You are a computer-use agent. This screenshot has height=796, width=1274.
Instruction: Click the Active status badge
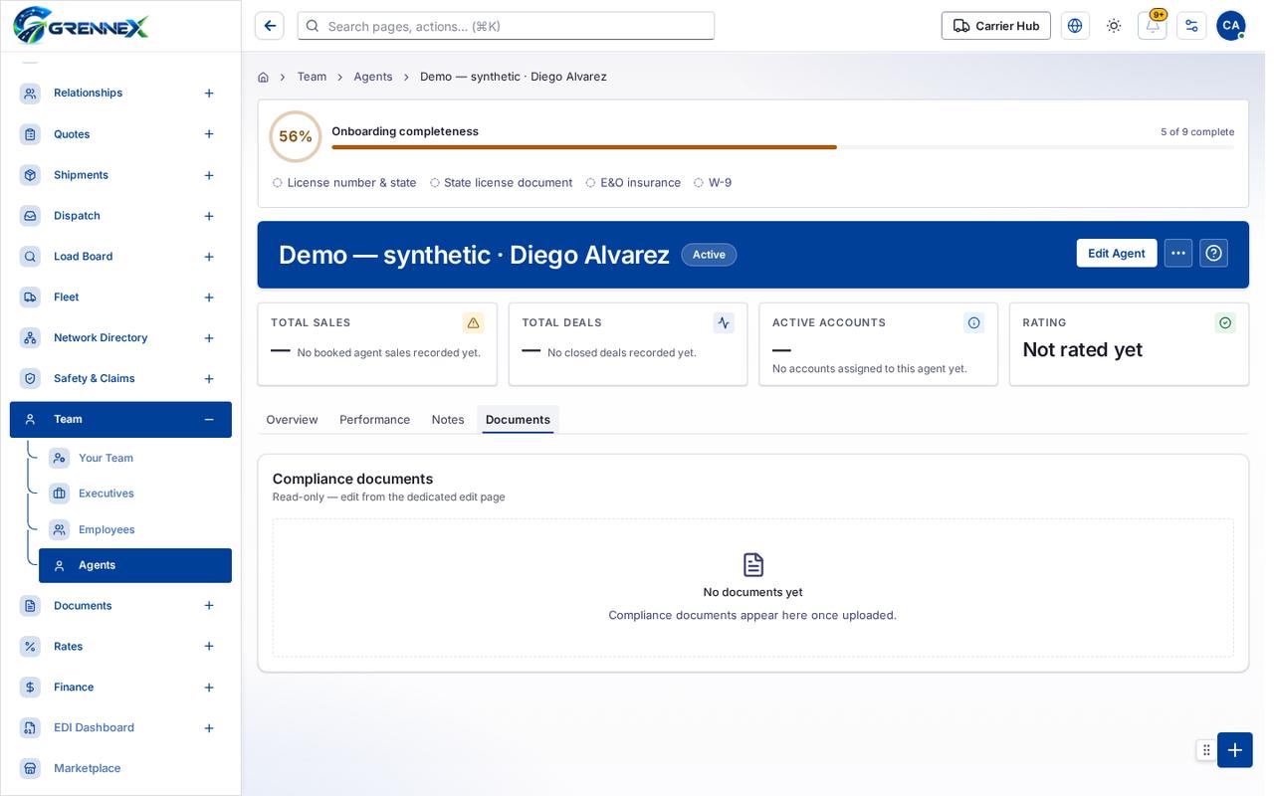coord(709,255)
